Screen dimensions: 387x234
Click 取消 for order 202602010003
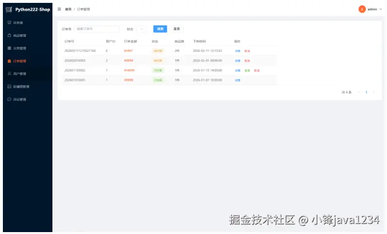coord(247,61)
